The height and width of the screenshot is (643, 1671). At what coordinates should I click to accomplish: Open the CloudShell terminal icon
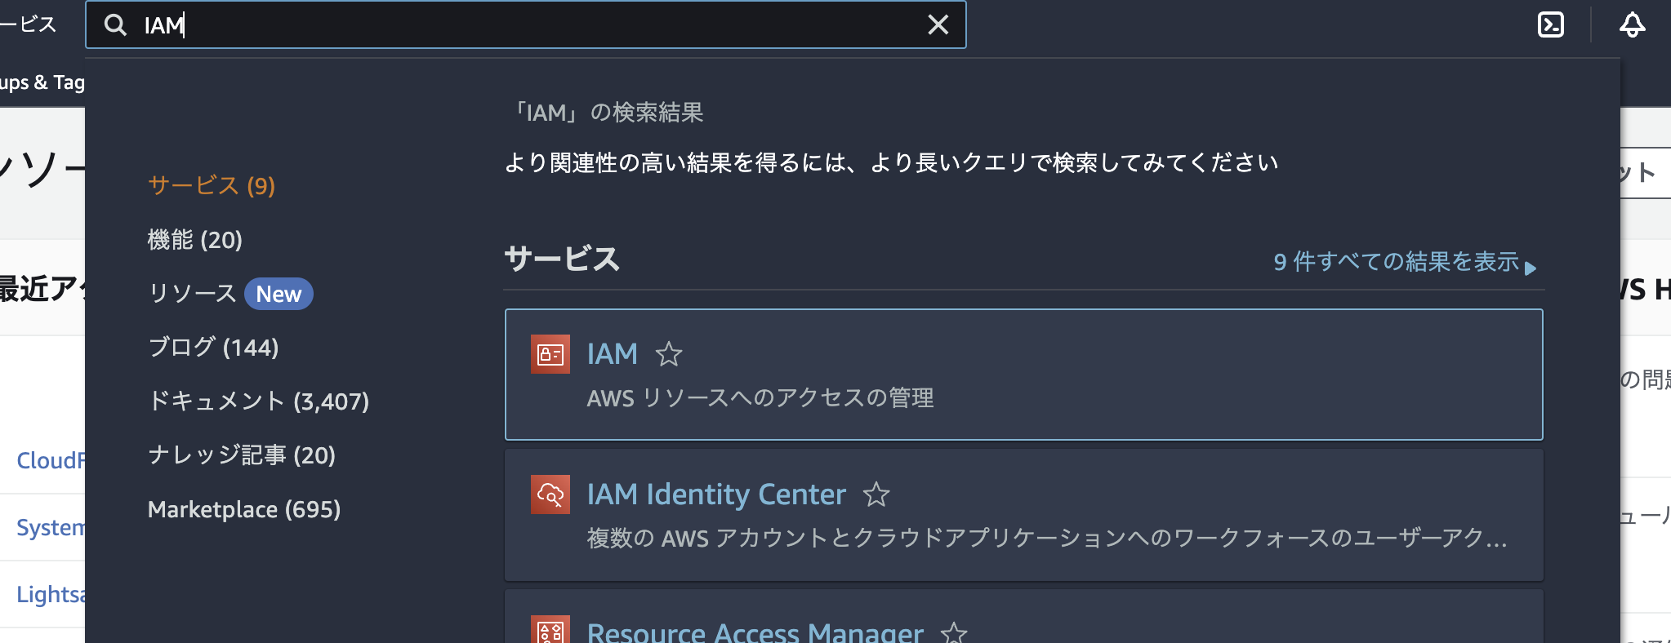pos(1550,24)
